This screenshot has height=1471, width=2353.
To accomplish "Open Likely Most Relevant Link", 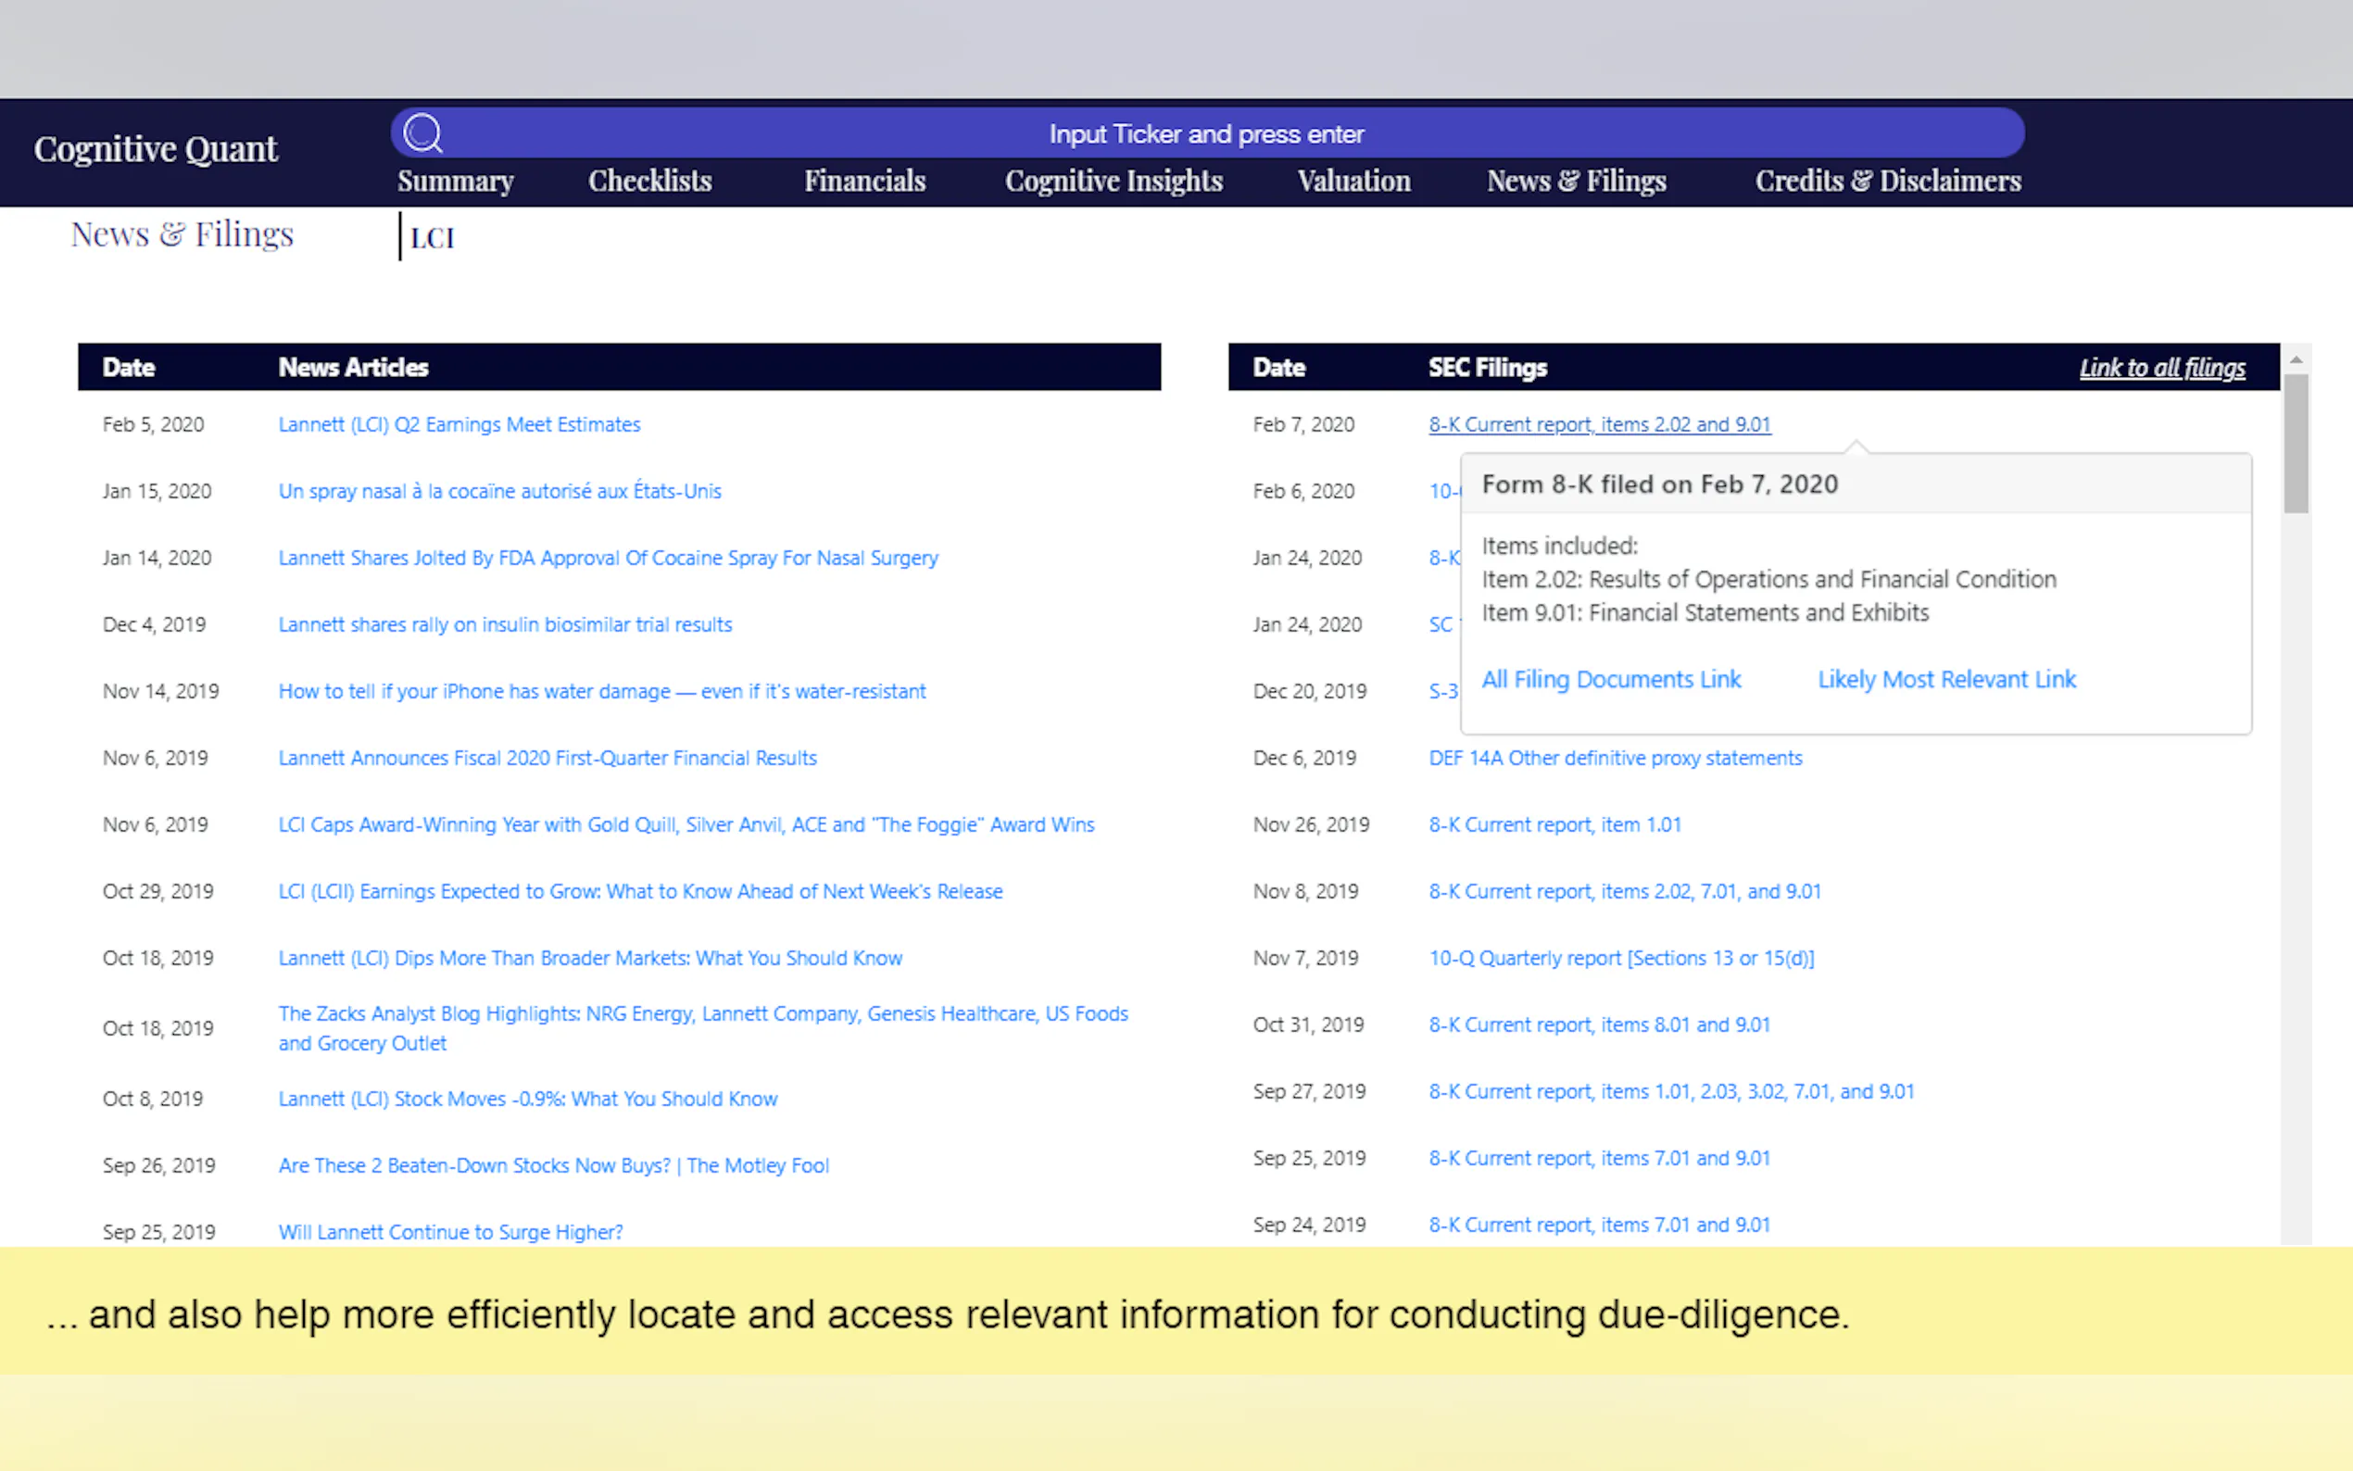I will point(1946,679).
